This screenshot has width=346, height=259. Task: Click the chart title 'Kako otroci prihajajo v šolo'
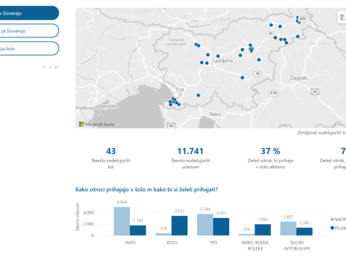tap(146, 189)
